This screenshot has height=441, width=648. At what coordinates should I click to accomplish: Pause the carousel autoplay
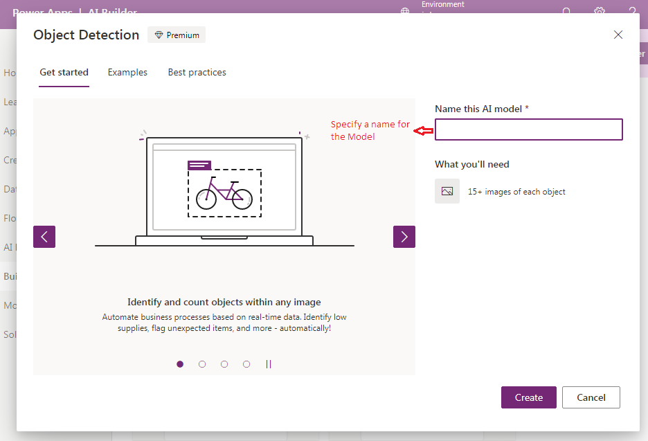pos(269,364)
